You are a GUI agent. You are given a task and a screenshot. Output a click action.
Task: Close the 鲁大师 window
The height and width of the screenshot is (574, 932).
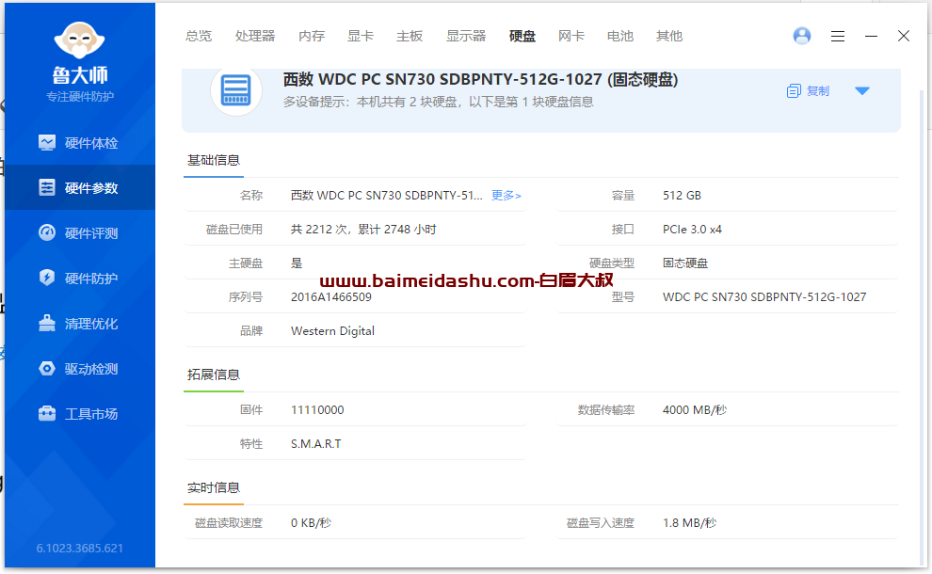coord(904,37)
